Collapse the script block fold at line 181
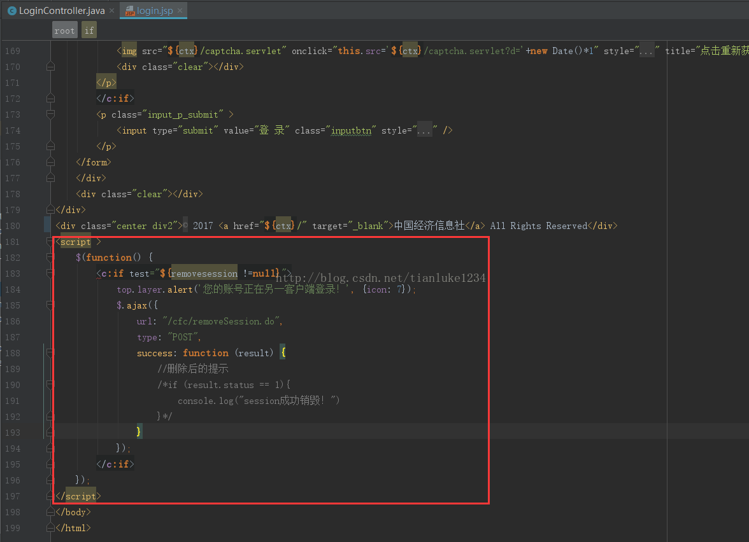749x542 pixels. pos(50,242)
